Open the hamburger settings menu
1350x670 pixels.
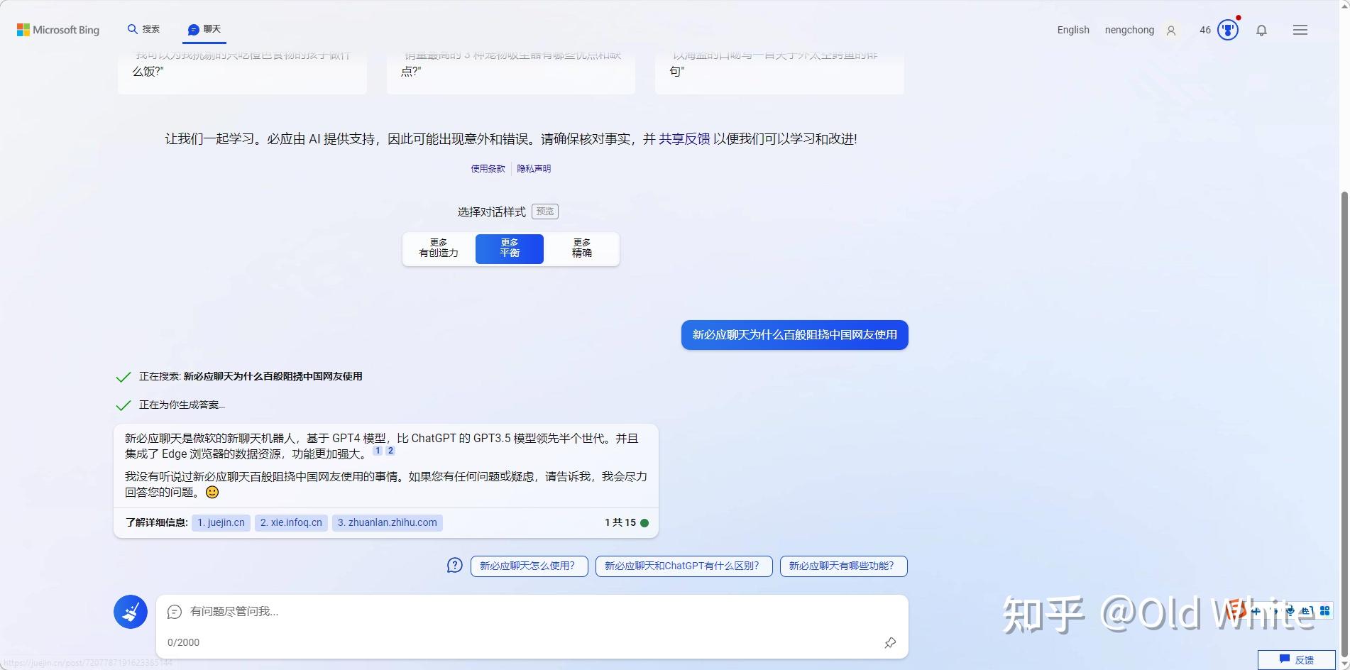(1300, 30)
